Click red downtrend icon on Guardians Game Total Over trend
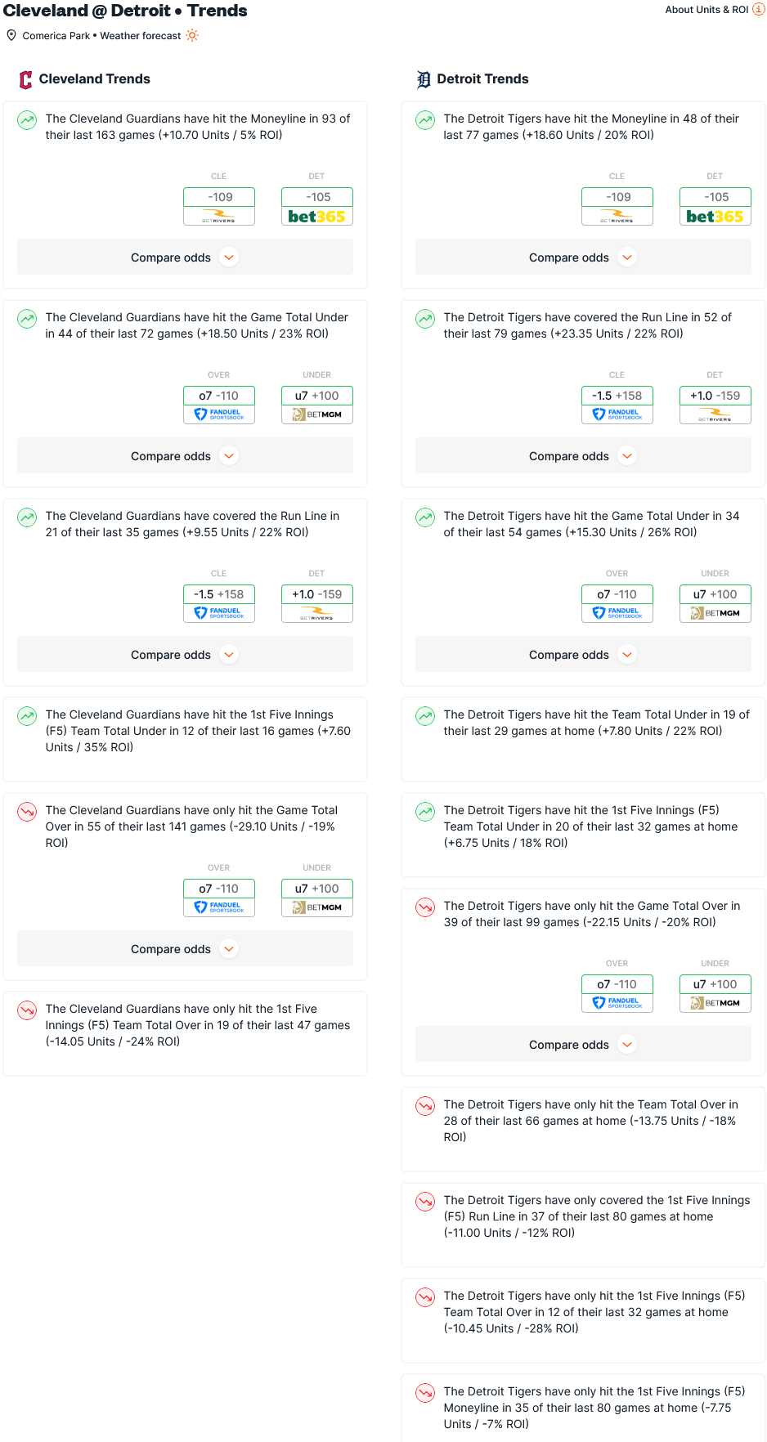 click(x=27, y=812)
